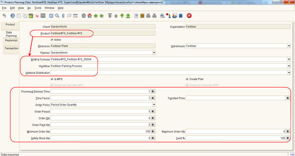Image resolution: width=295 pixels, height=156 pixels.
Task: Jump to first record icon
Action: [110, 16]
